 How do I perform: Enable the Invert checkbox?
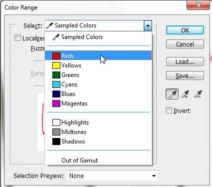[169, 110]
